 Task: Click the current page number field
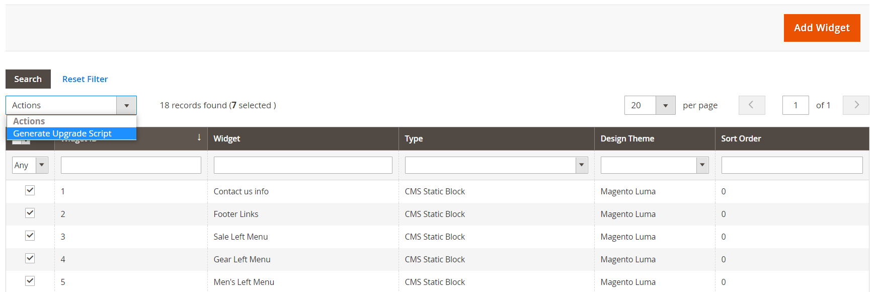[795, 105]
